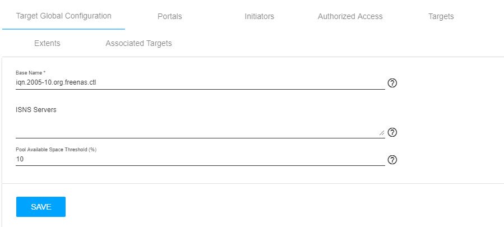Click the ISNS Servers label text
Screen dimensions: 504x227
[x=36, y=110]
